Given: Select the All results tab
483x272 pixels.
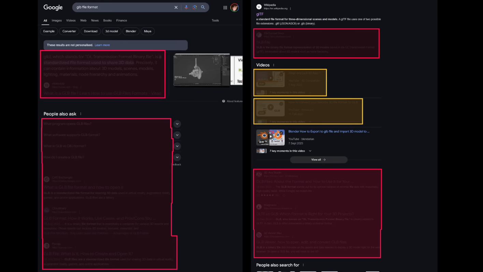Looking at the screenshot, I should [45, 21].
